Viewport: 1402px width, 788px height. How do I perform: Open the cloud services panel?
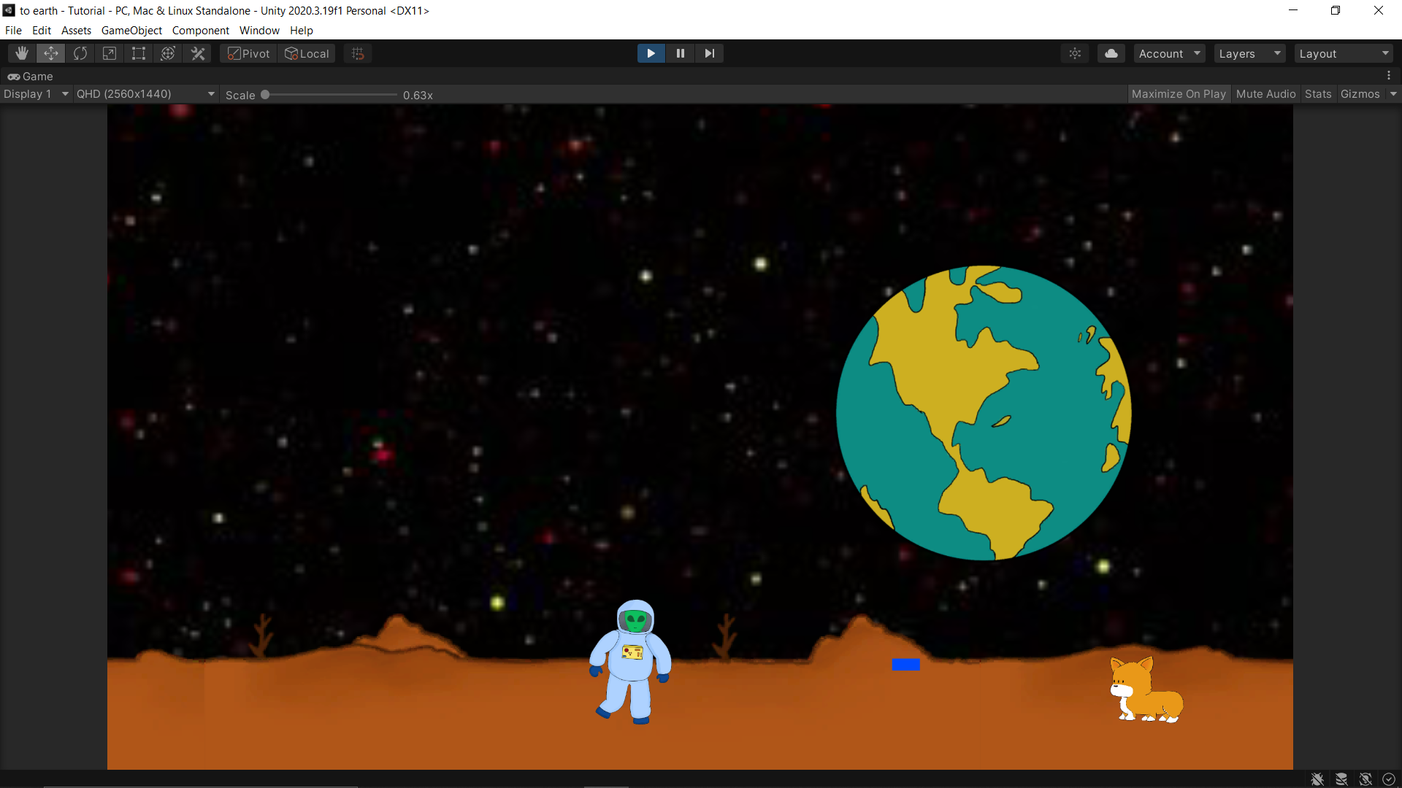point(1111,53)
